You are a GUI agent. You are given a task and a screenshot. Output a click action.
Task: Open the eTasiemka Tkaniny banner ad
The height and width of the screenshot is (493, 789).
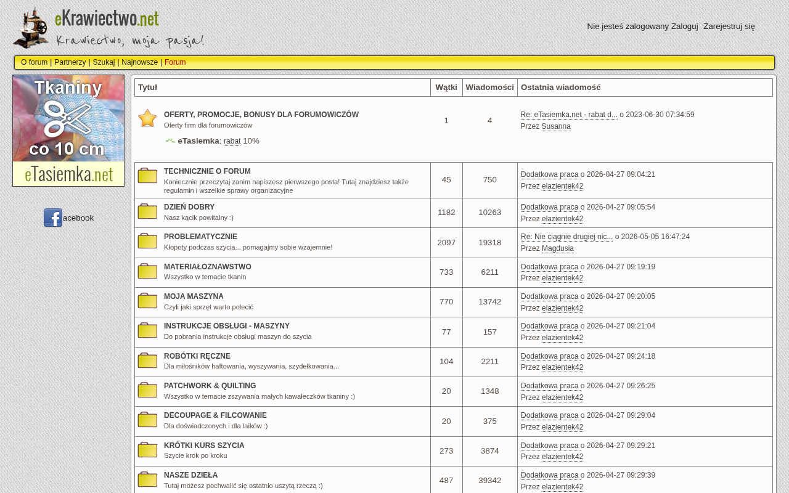point(68,131)
